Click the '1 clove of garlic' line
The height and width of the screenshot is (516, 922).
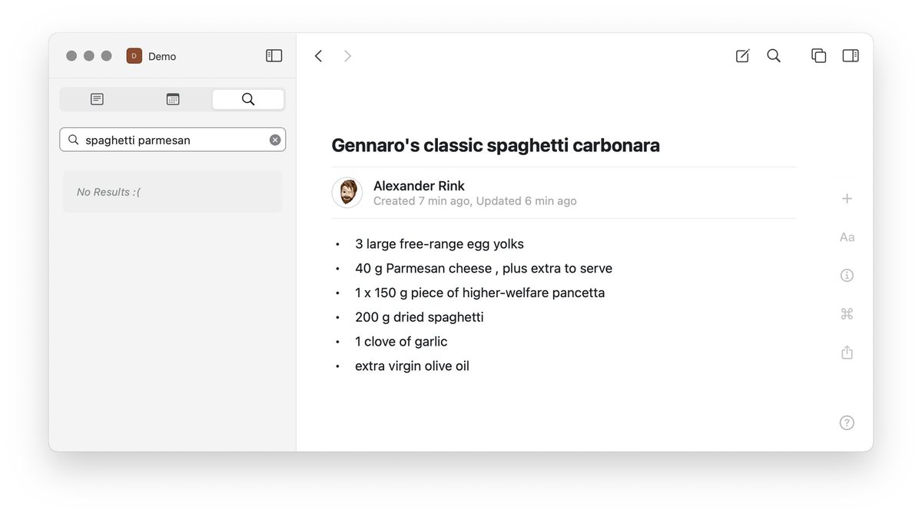(401, 342)
